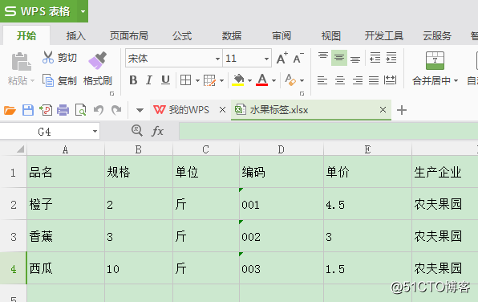The height and width of the screenshot is (302, 478).
Task: Switch to the 页面布局 ribbon tab
Action: 129,36
